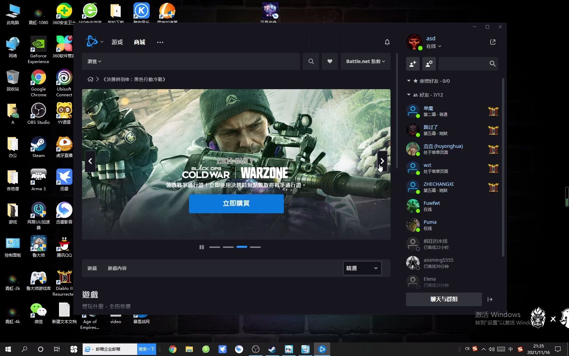
Task: Click the home breadcrumb icon
Action: click(90, 79)
